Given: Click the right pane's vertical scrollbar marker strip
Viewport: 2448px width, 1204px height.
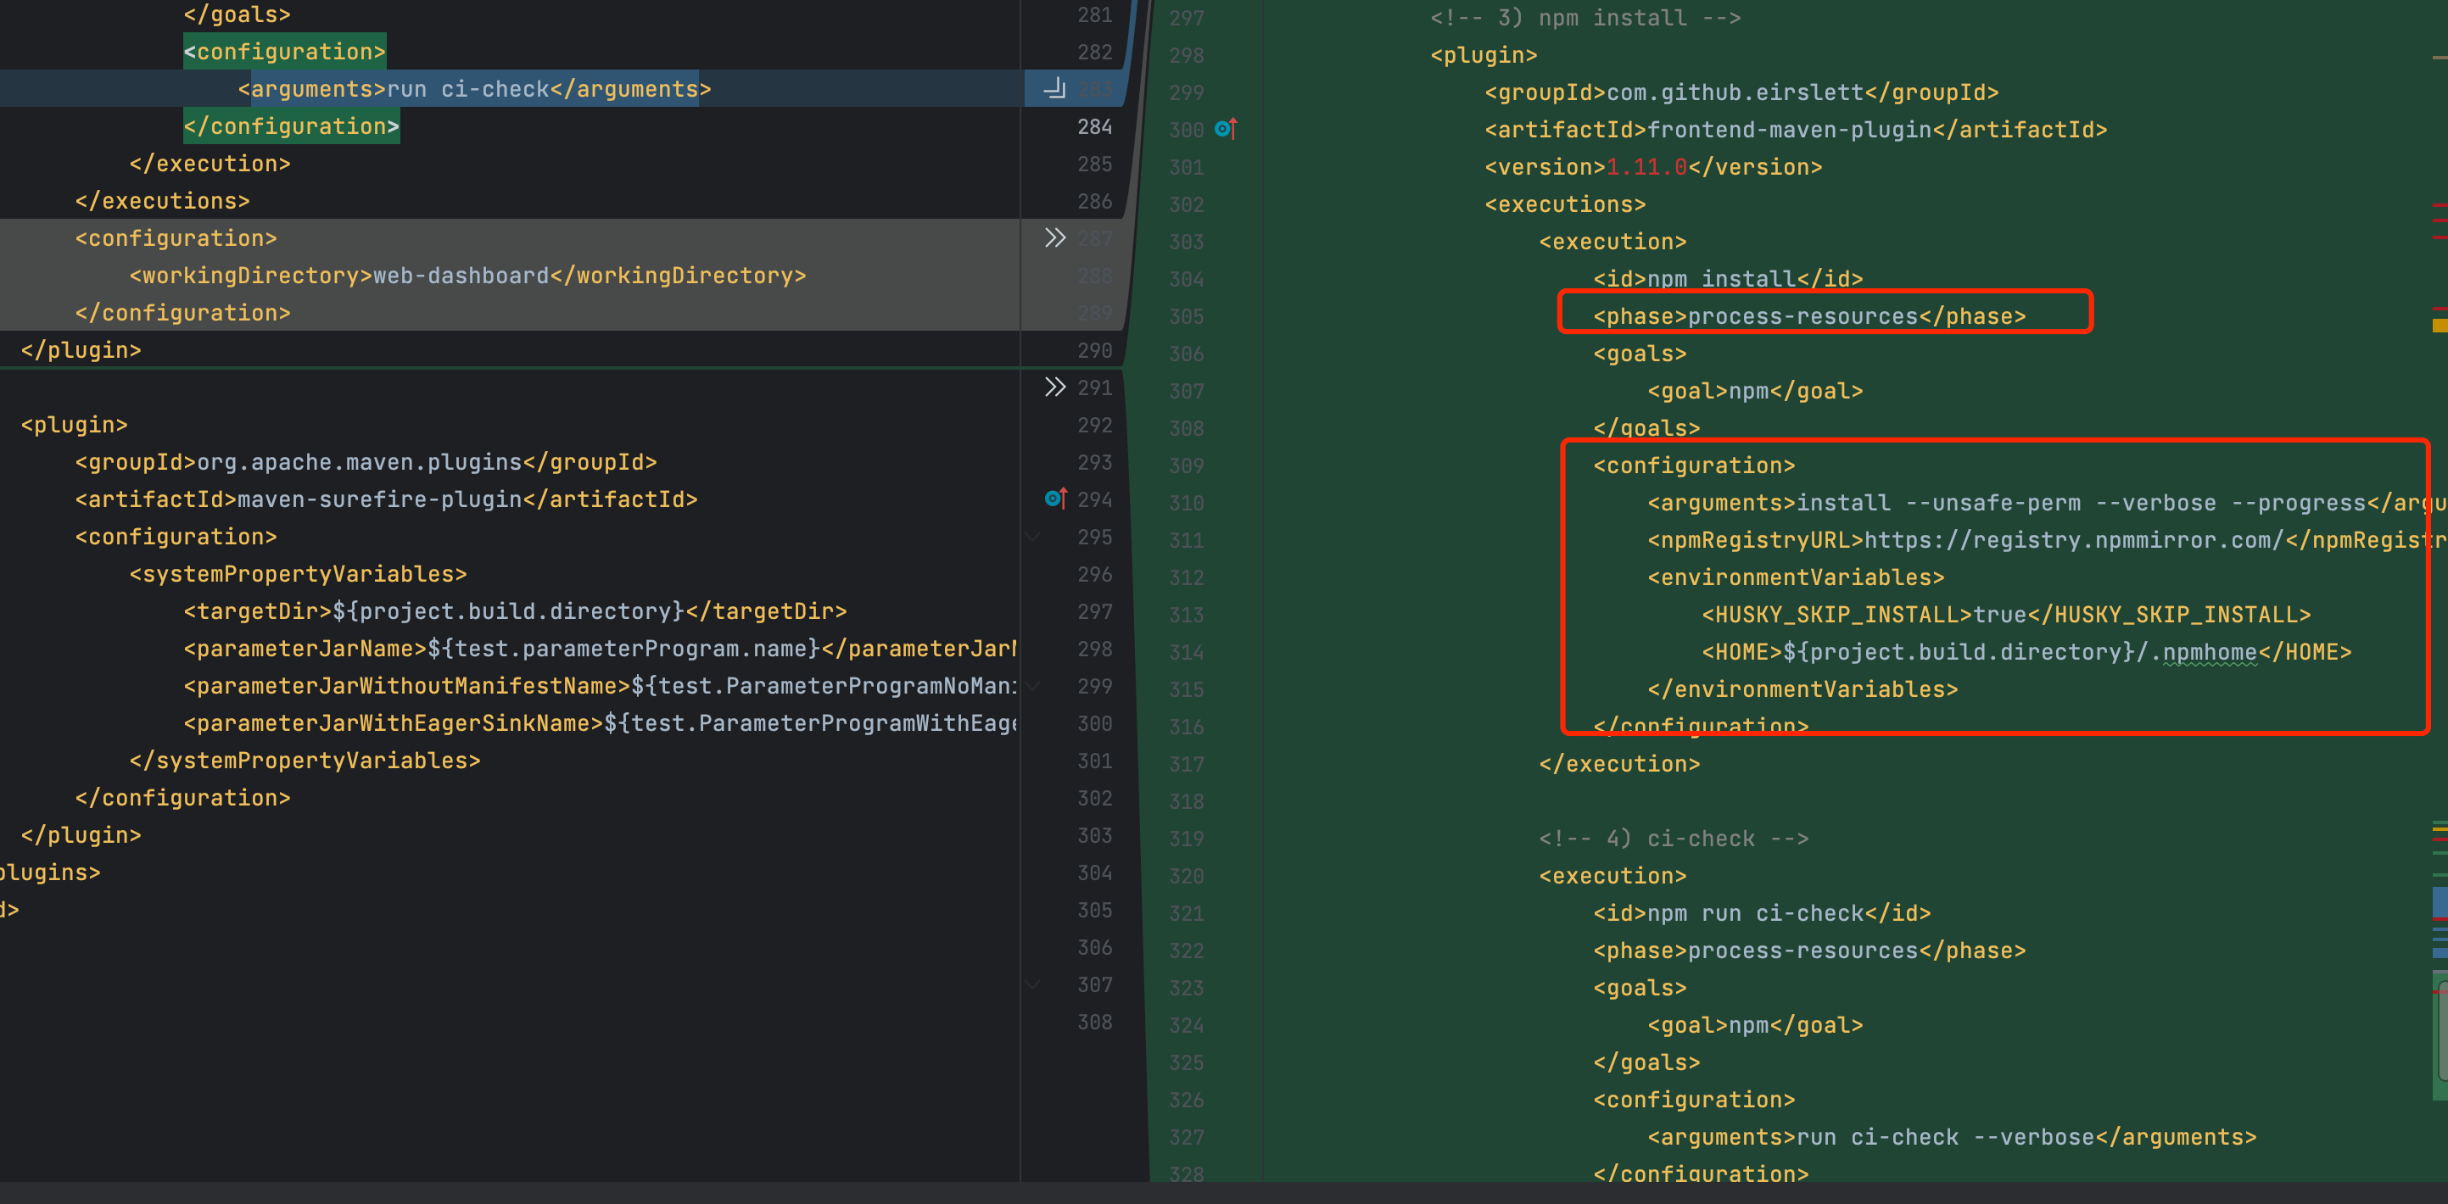Looking at the screenshot, I should coord(2440,589).
